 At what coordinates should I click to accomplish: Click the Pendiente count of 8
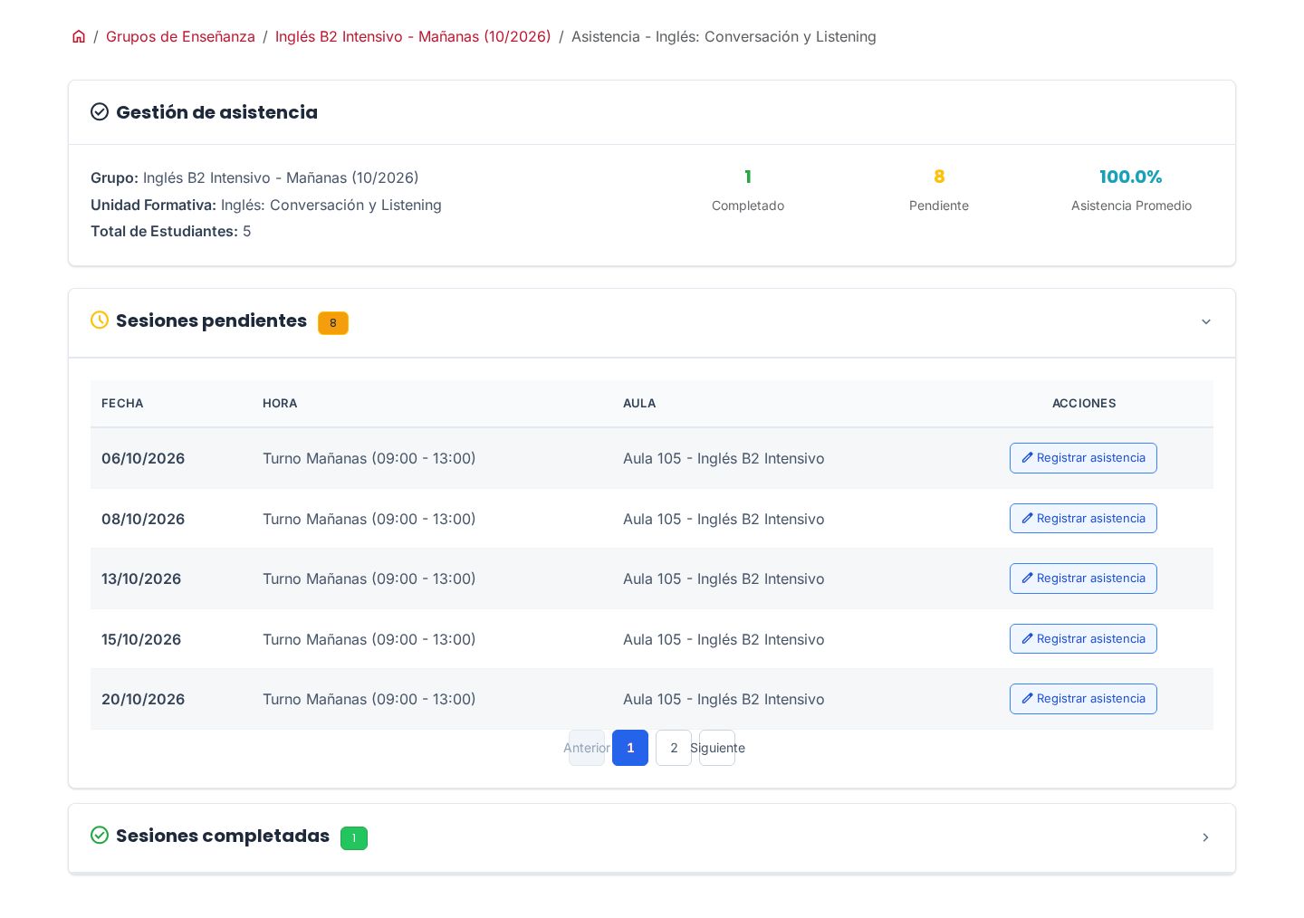(x=939, y=177)
